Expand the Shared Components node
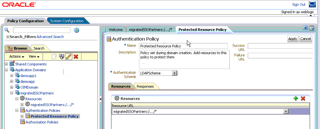The width and height of the screenshot is (320, 129). [7, 64]
